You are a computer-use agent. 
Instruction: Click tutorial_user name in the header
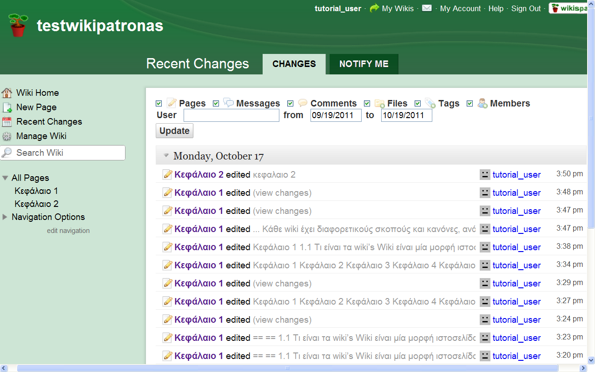(x=338, y=8)
